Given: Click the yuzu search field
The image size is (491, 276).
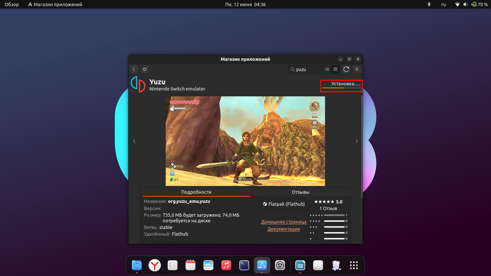Looking at the screenshot, I should click(309, 69).
